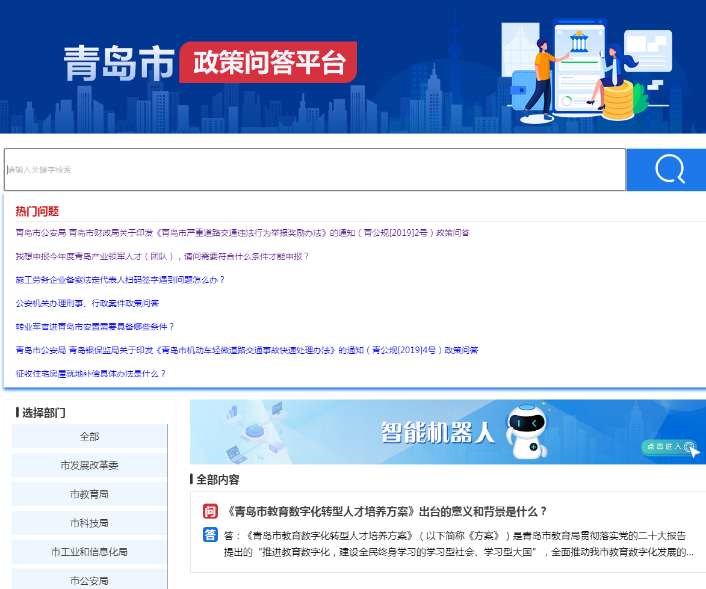Screen dimensions: 706x589
Task: Choose 市教育局 department filter
Action: coord(89,495)
